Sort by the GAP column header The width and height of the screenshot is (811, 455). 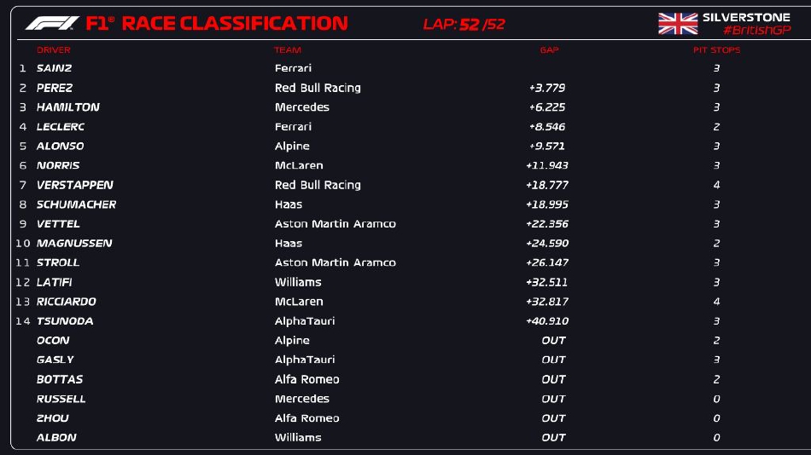tap(549, 50)
